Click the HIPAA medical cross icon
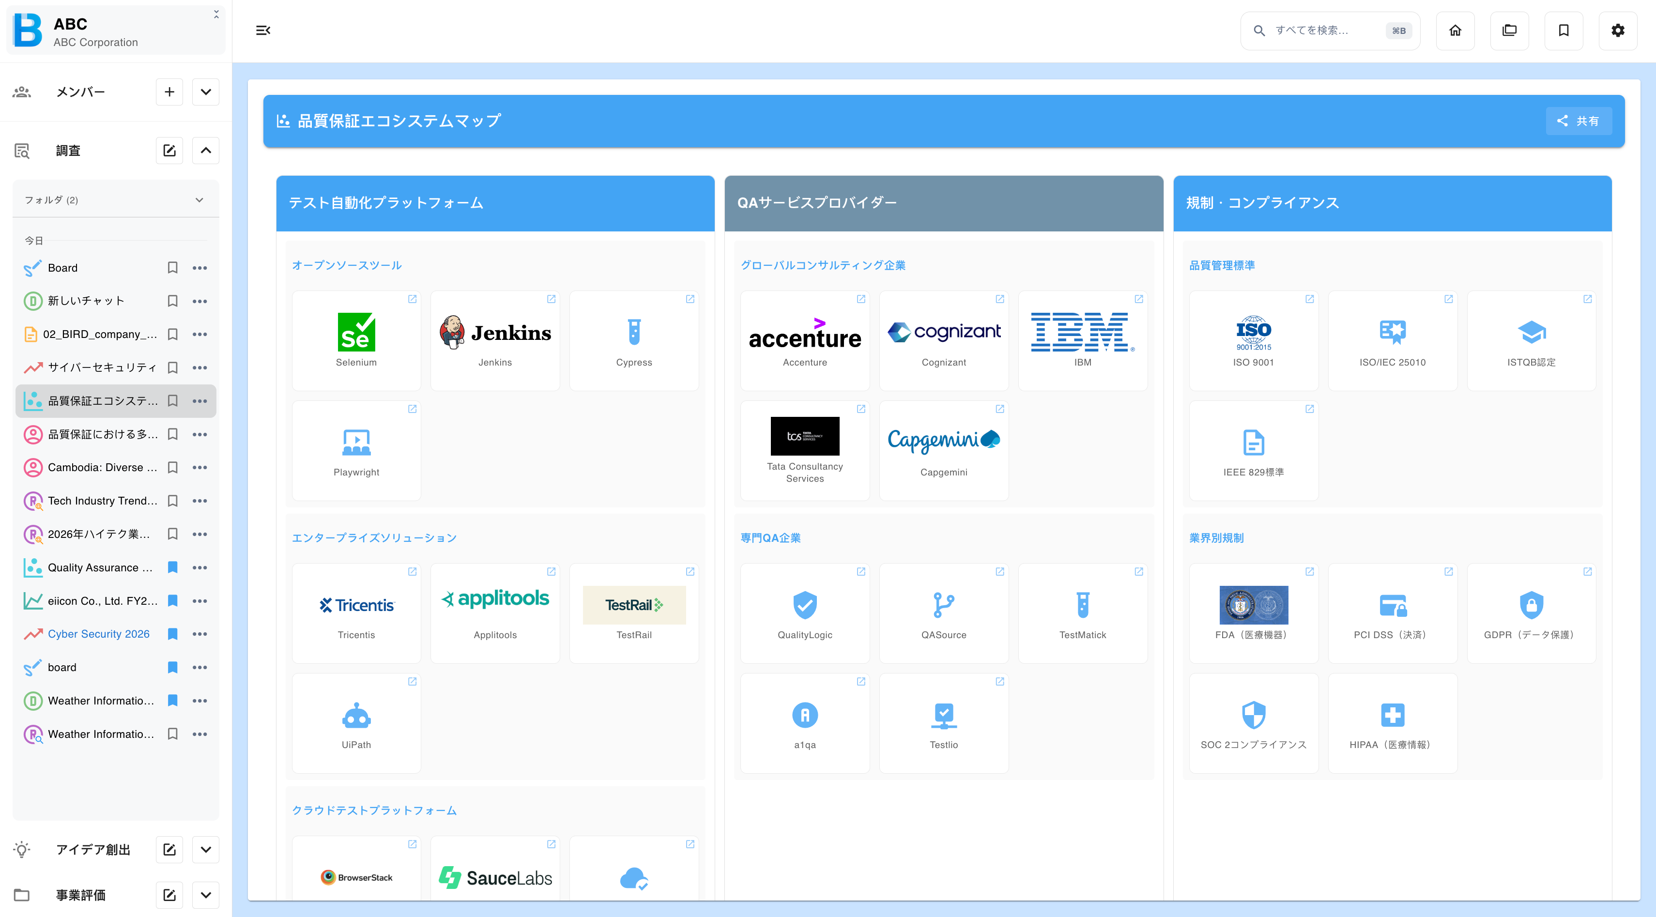The image size is (1656, 917). [1393, 715]
